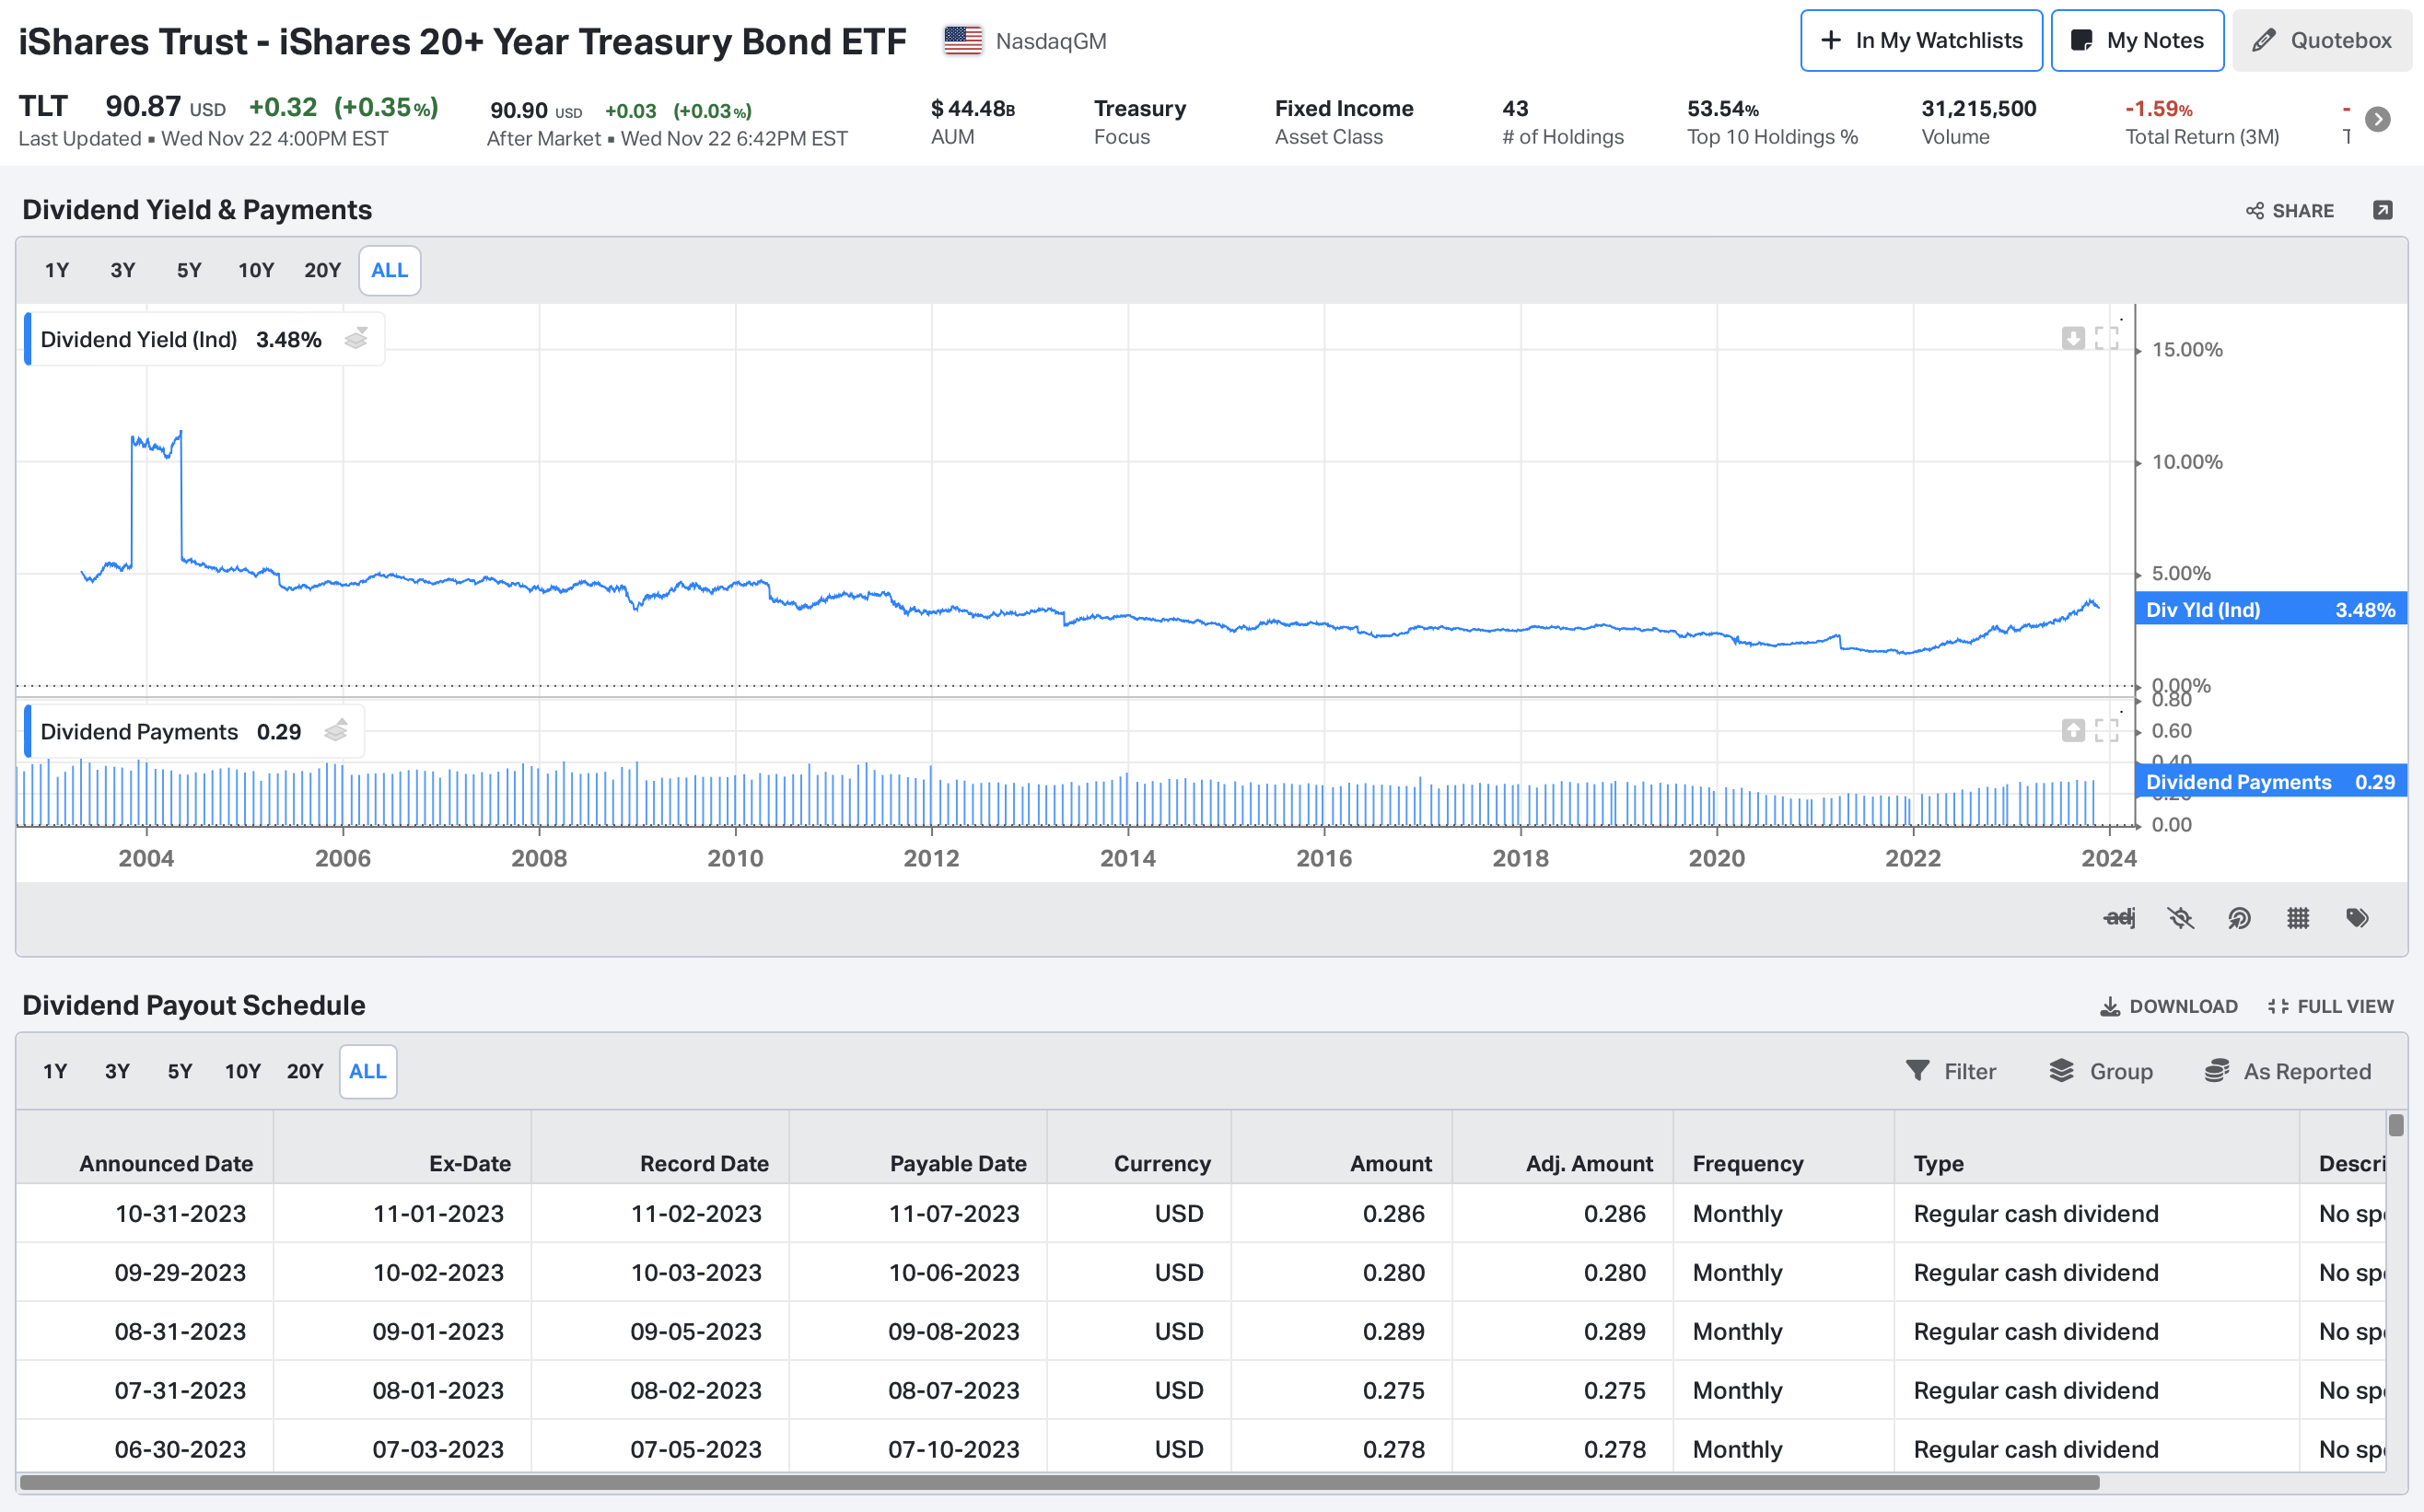The image size is (2424, 1512).
Task: Toggle the chart labels tag icon
Action: point(2357,917)
